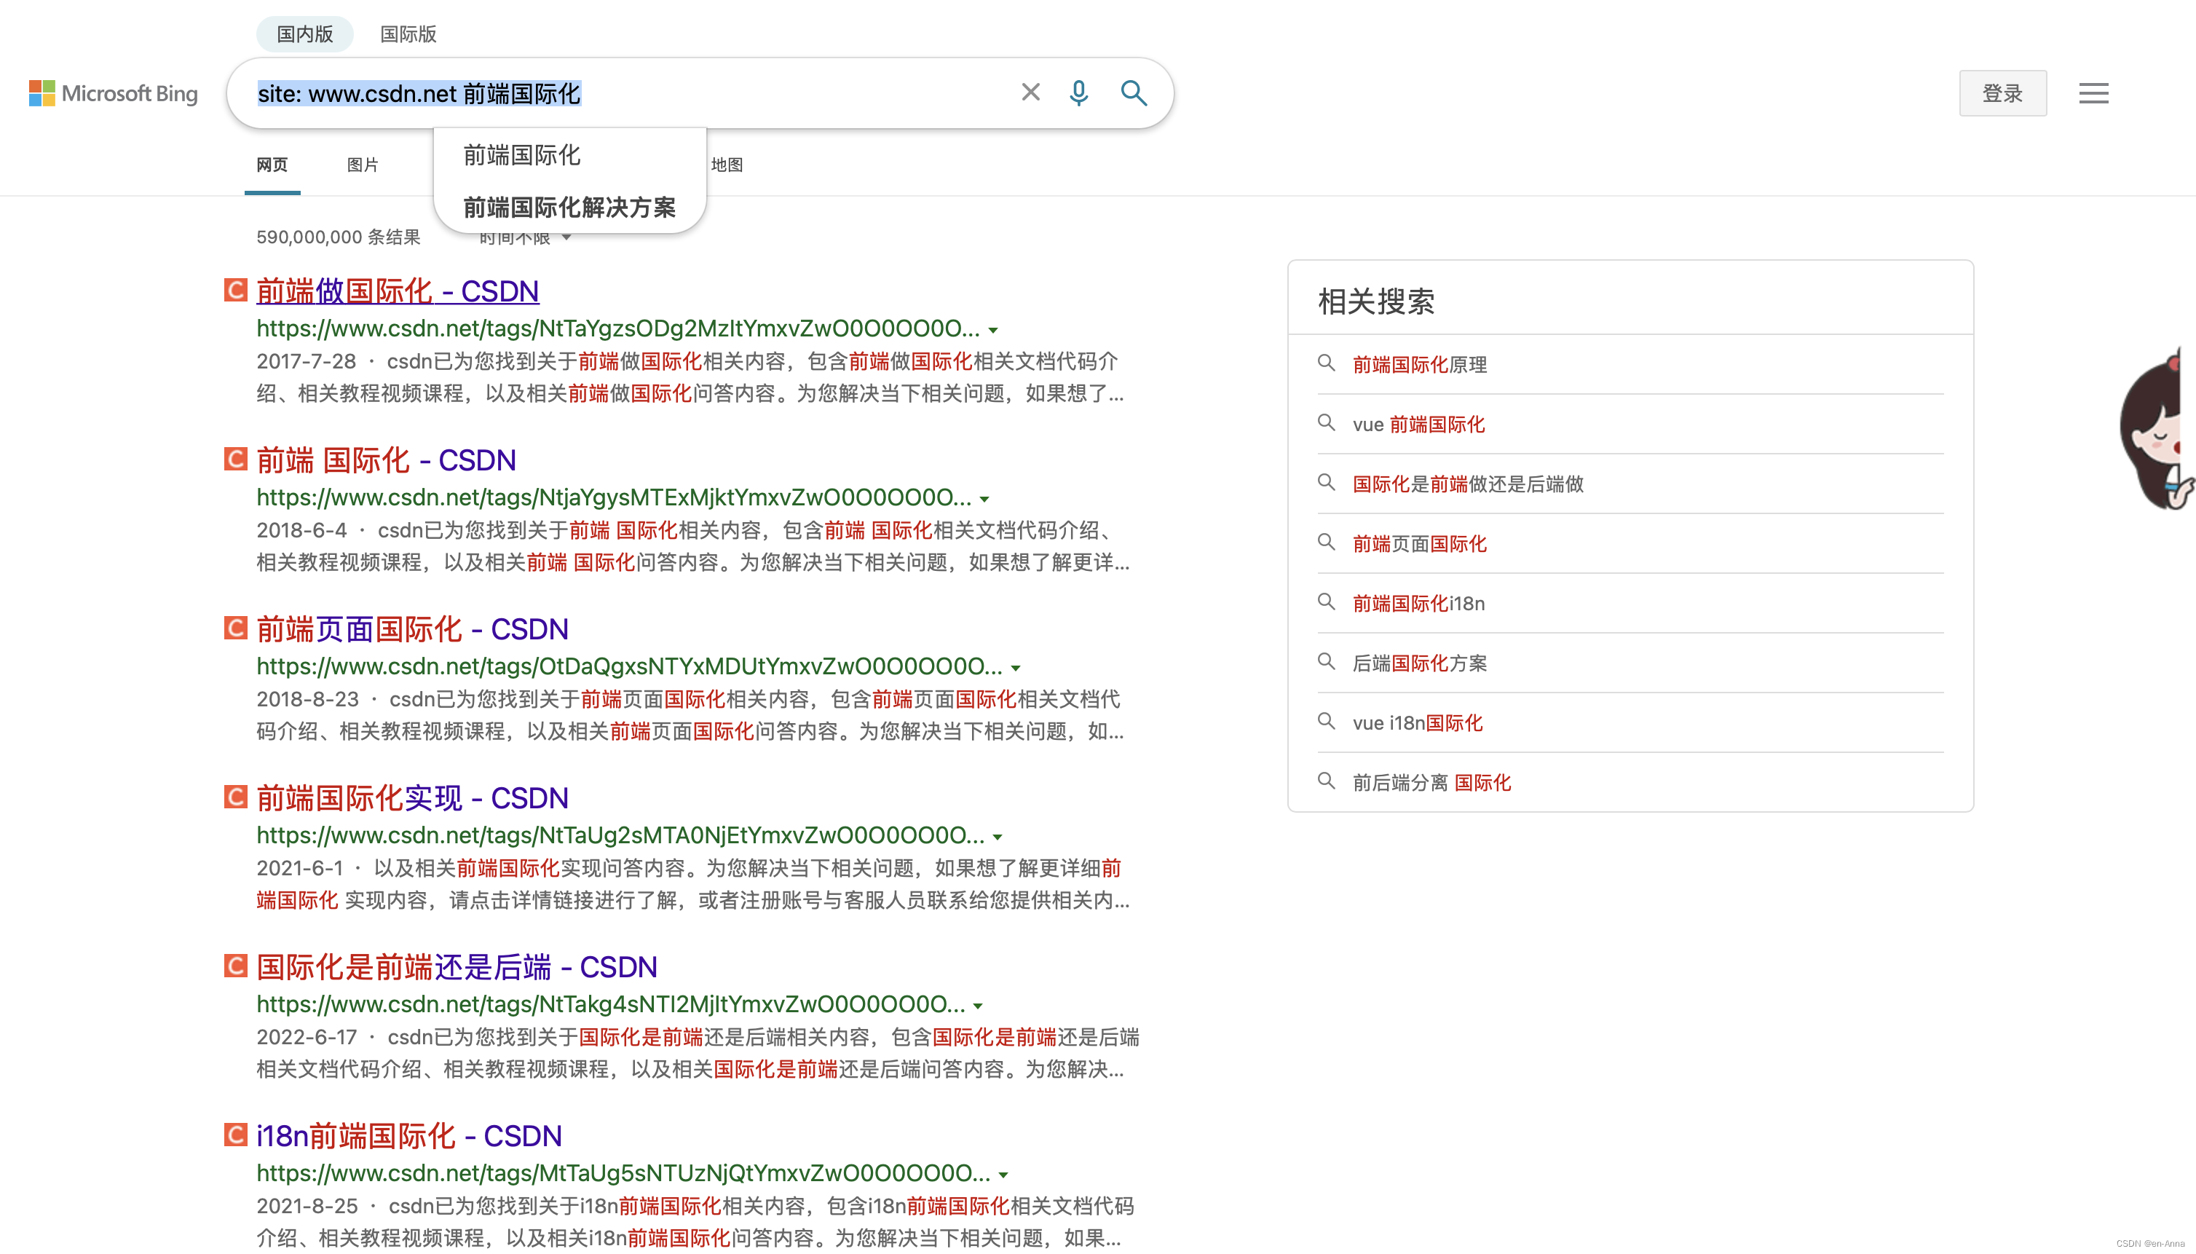Viewport: 2196px width, 1254px height.
Task: Click the Microsoft Bing logo
Action: (113, 93)
